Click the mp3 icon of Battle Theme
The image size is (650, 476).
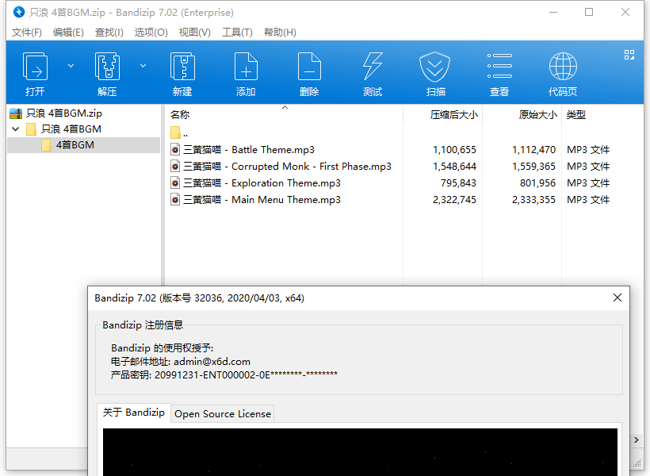pos(175,150)
